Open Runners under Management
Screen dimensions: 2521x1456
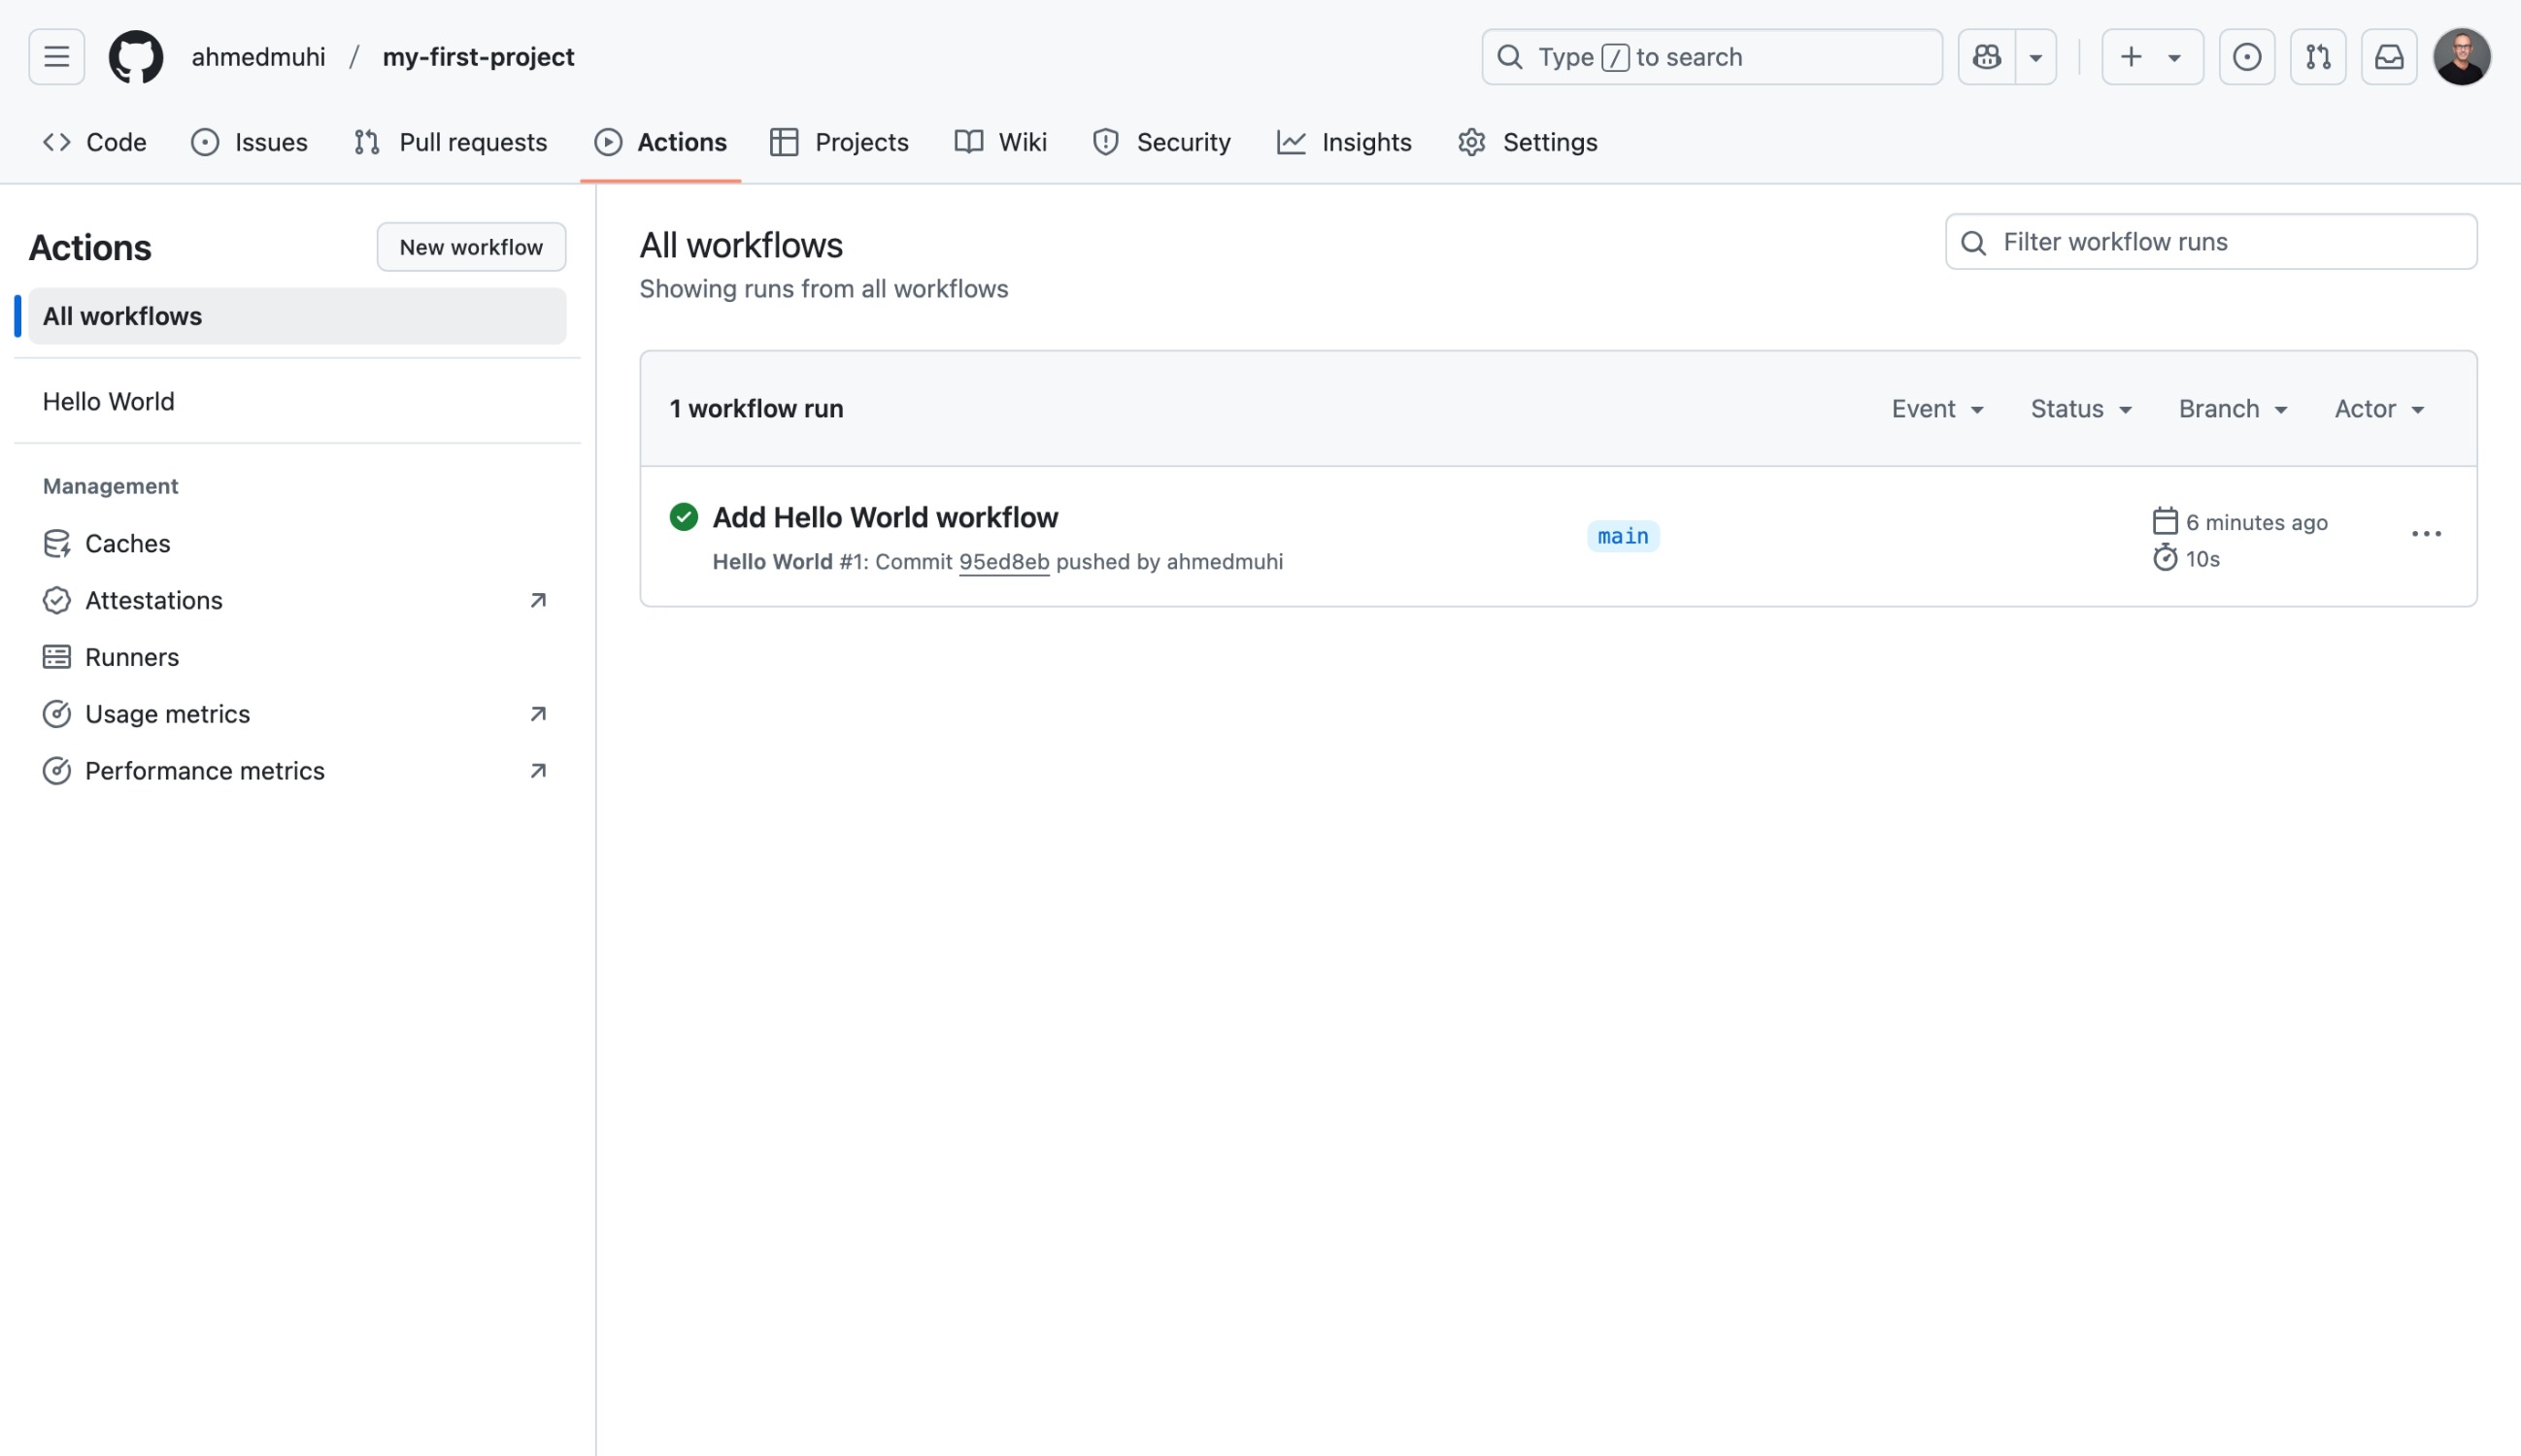click(297, 657)
